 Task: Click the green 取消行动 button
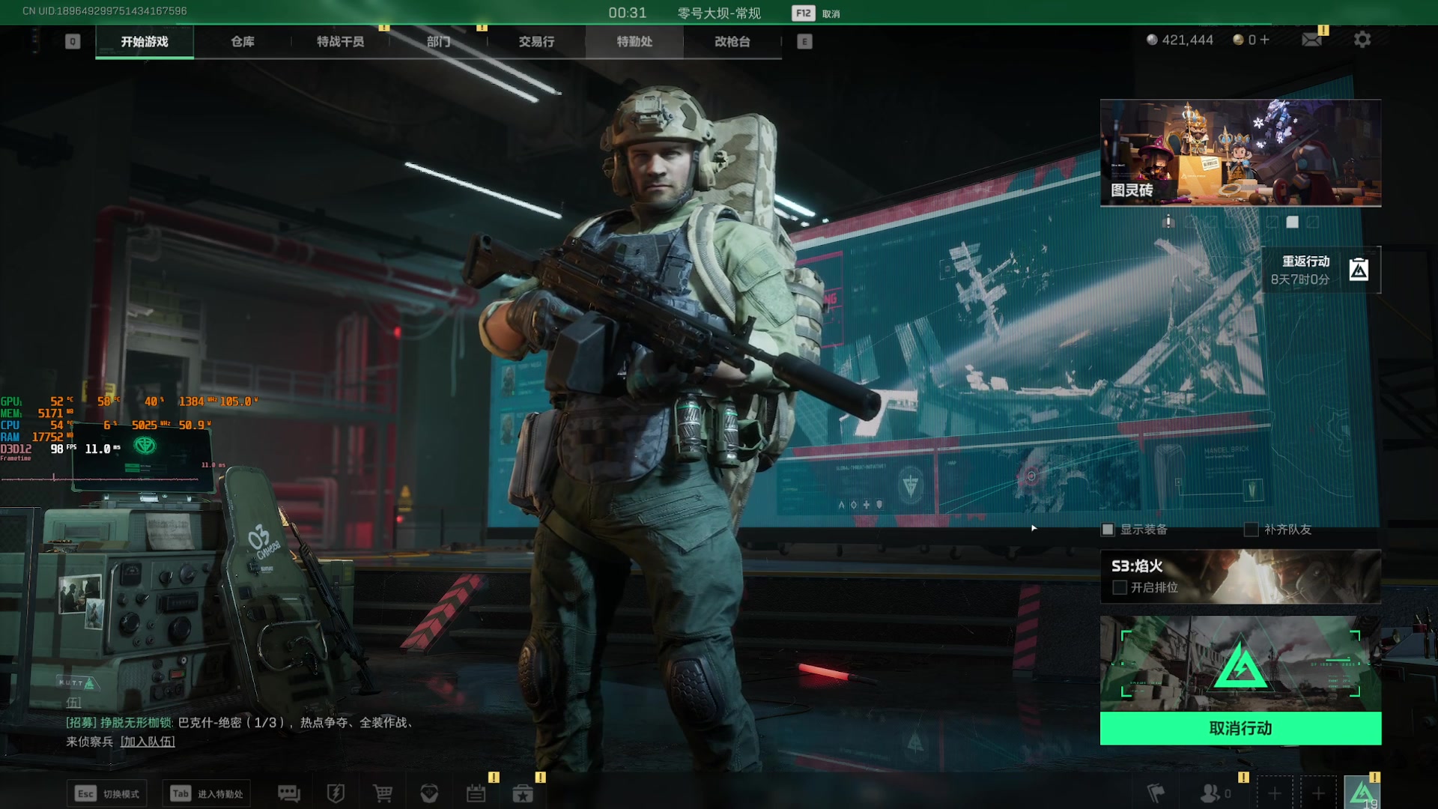(1240, 728)
